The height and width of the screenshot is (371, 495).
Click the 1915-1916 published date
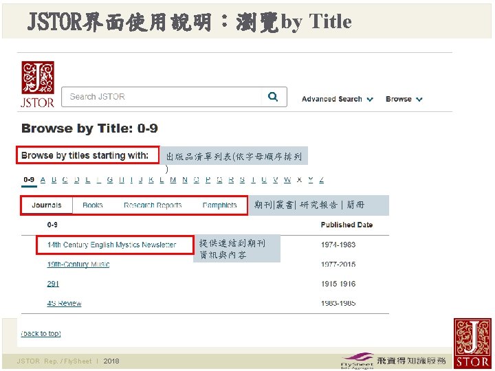(x=338, y=284)
